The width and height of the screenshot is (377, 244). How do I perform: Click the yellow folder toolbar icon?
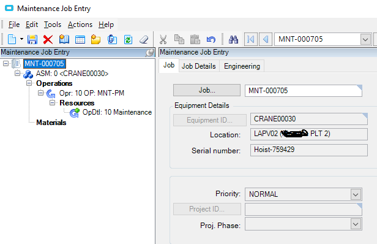(95, 39)
